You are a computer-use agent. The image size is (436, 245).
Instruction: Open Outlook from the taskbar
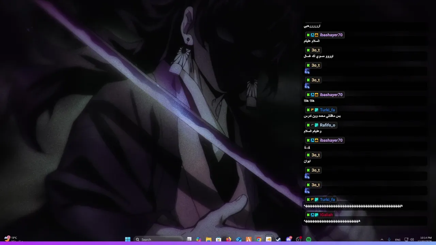coord(239,239)
